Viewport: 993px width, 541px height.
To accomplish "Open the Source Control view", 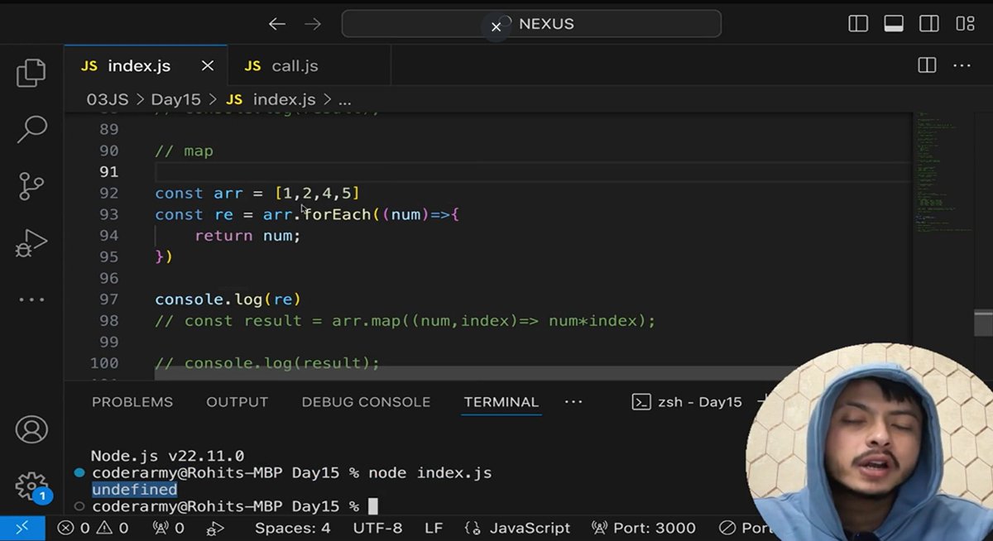I will (31, 187).
